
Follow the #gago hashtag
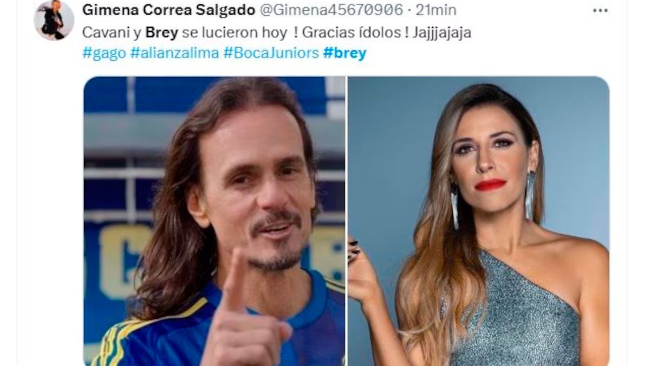click(x=104, y=53)
